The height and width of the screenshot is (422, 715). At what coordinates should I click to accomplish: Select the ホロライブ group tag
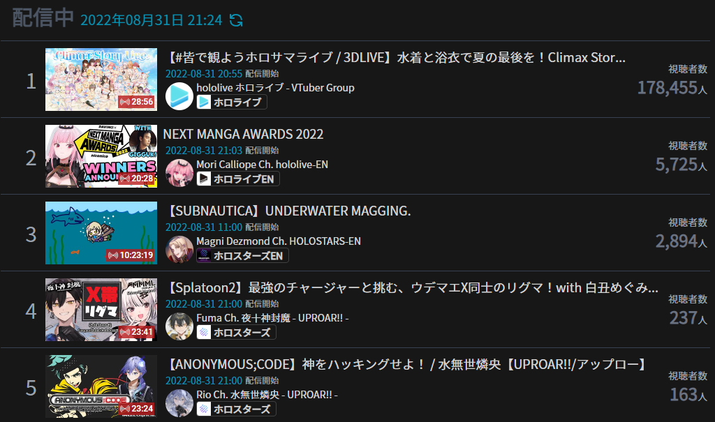(x=232, y=102)
